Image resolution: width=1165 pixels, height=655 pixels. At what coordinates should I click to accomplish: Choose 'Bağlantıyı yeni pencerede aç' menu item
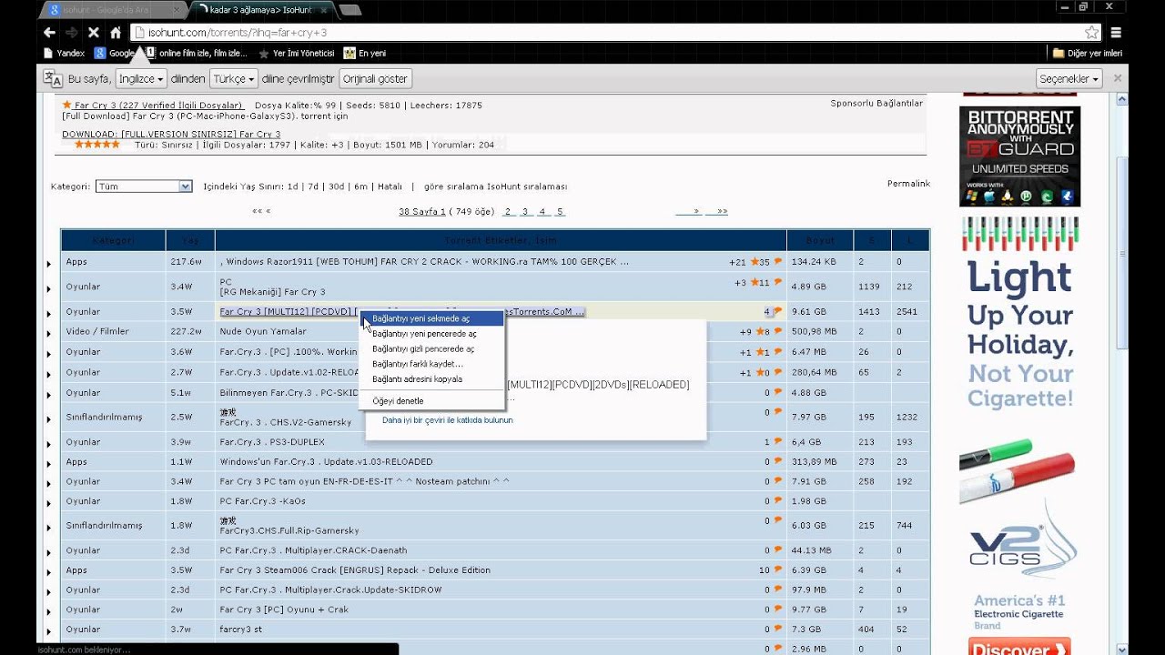[432, 334]
